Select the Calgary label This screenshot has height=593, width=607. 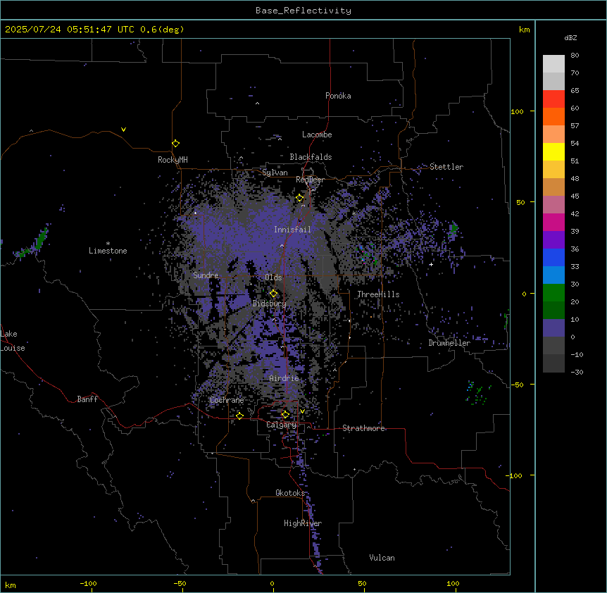point(282,425)
